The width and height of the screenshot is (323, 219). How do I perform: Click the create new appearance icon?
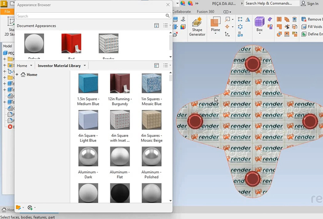point(30,208)
